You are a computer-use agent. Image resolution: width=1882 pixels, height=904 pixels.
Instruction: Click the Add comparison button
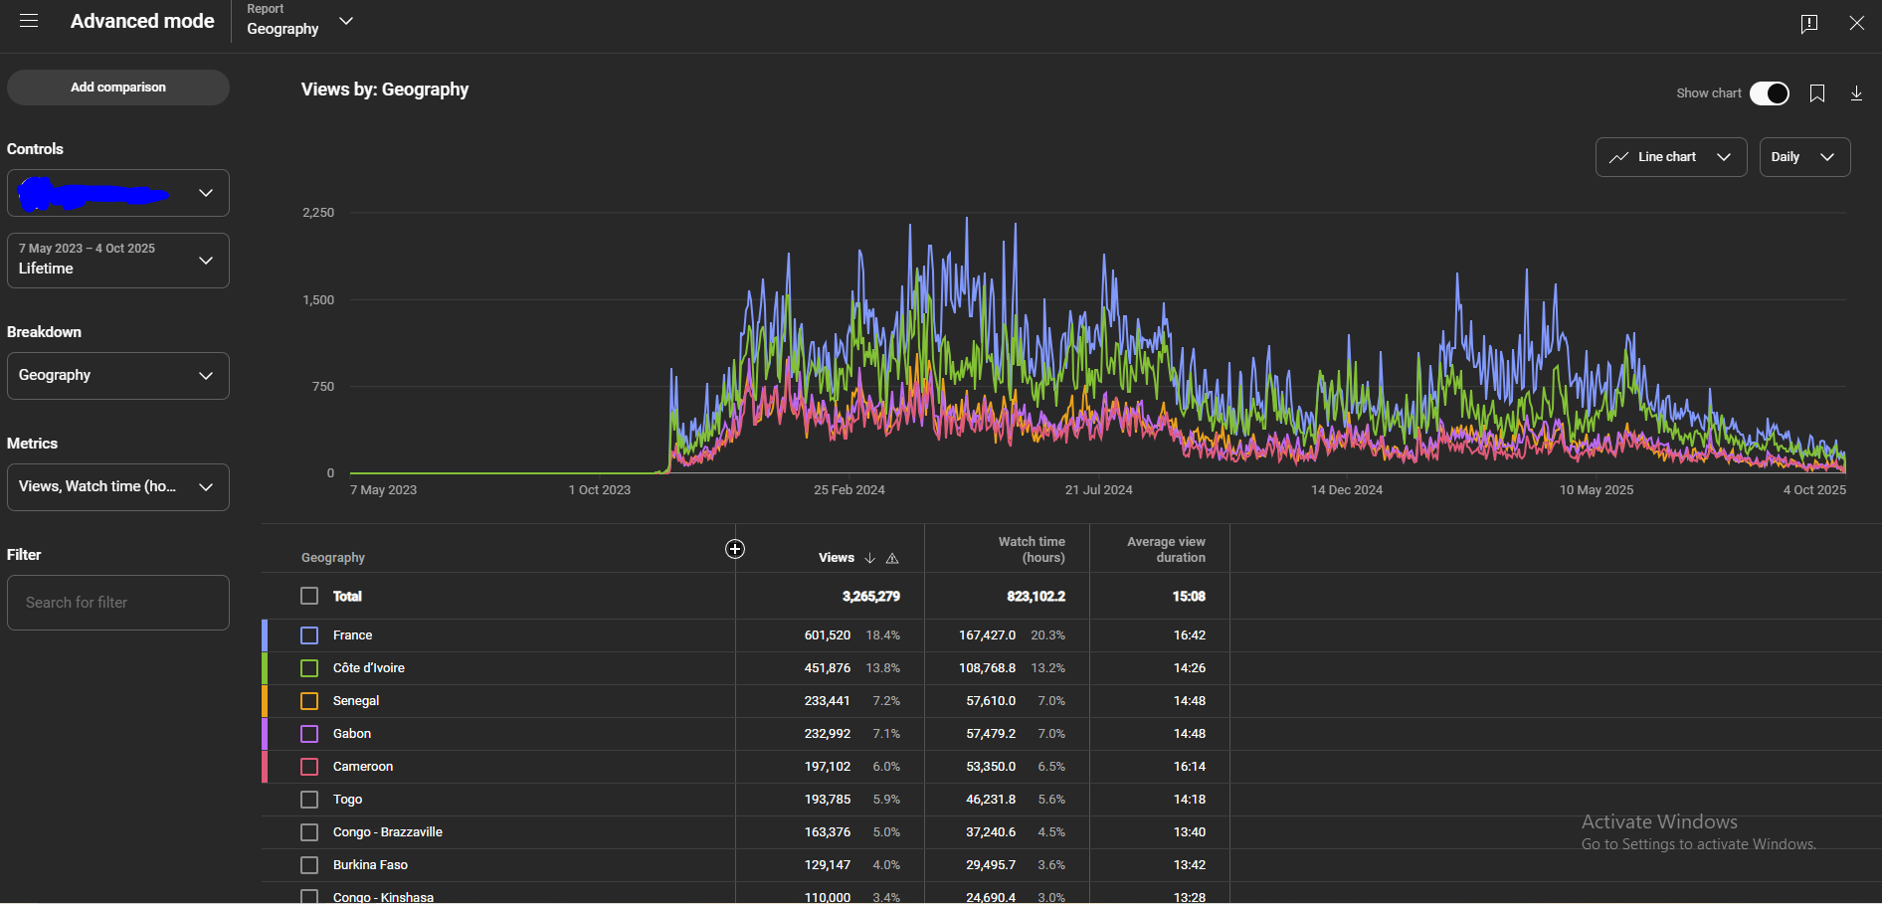coord(118,88)
